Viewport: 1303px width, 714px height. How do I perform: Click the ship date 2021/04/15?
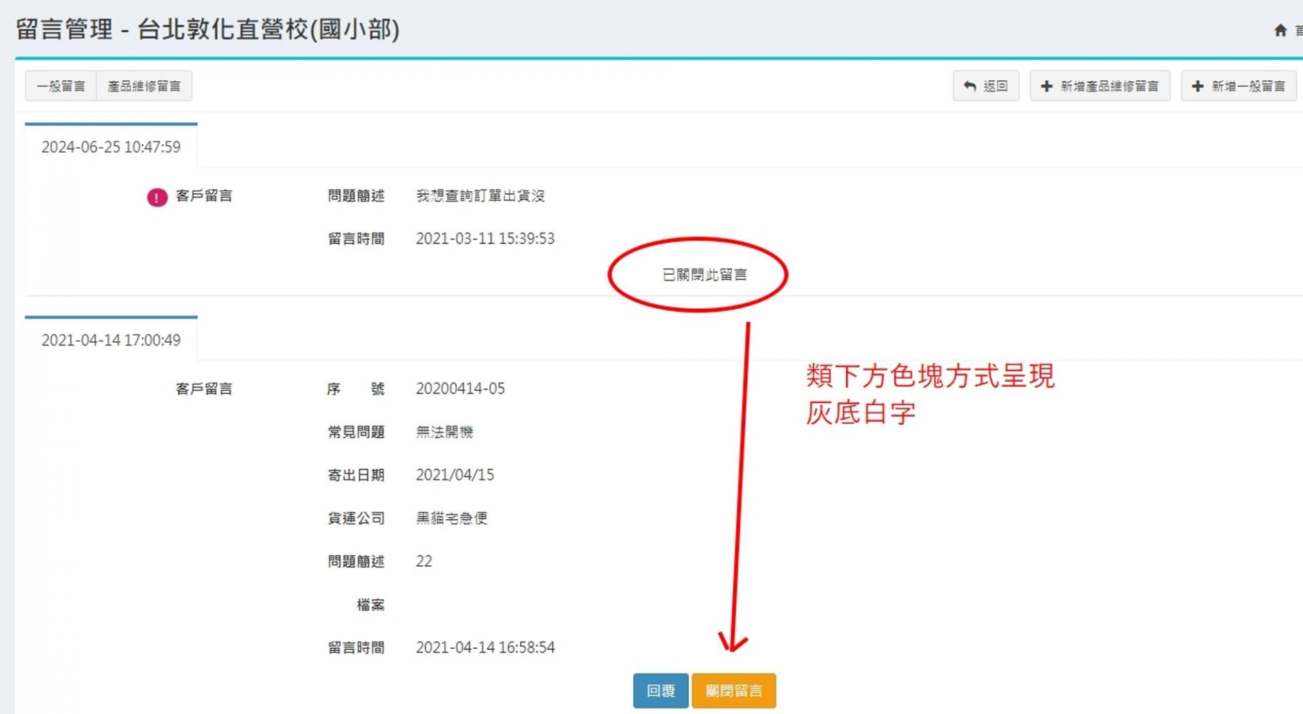tap(455, 475)
